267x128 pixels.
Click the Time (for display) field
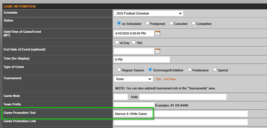142,60
